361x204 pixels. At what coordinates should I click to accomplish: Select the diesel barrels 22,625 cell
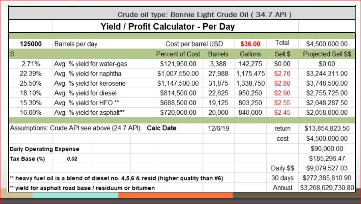[218, 93]
